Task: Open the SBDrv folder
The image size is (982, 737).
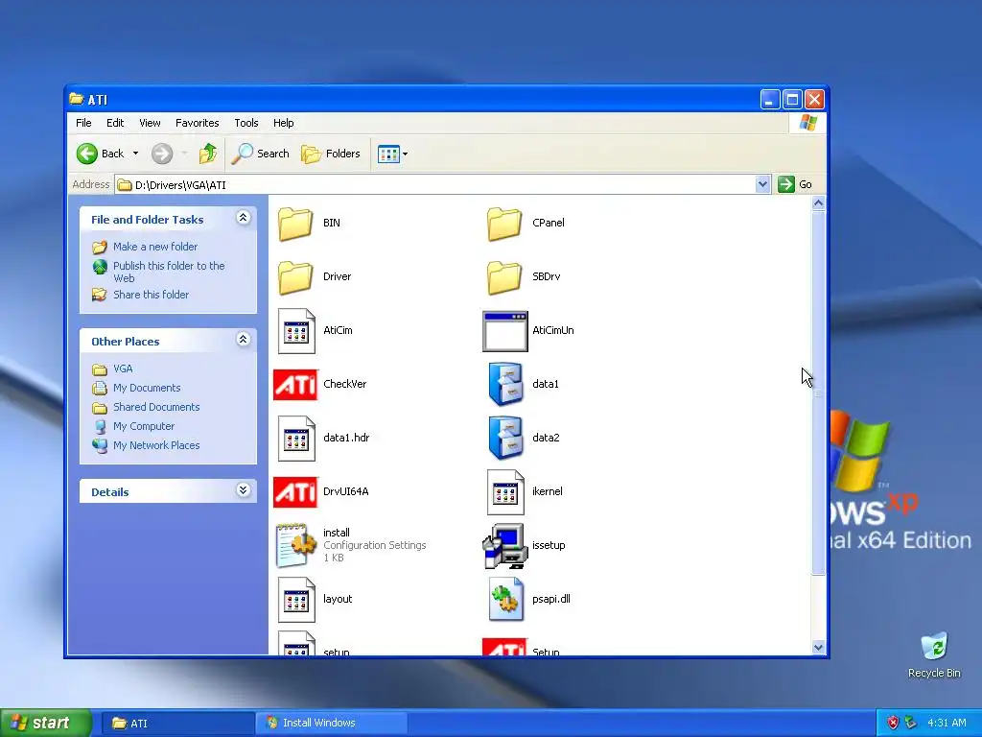Action: pyautogui.click(x=504, y=277)
